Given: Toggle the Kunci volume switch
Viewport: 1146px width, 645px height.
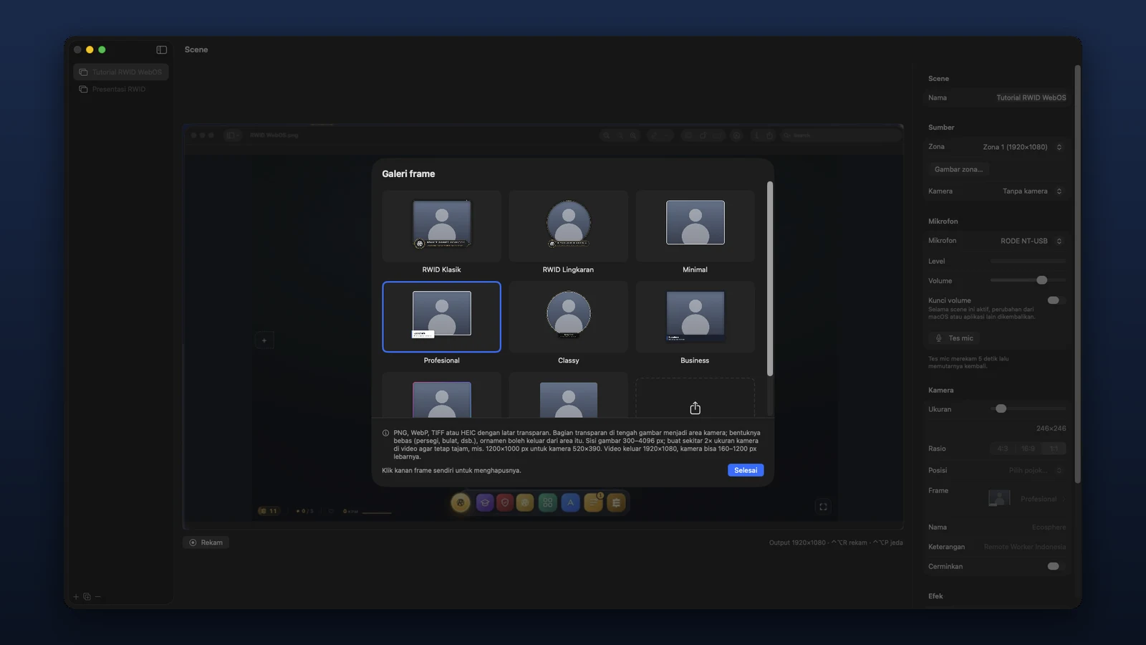Looking at the screenshot, I should [1056, 300].
